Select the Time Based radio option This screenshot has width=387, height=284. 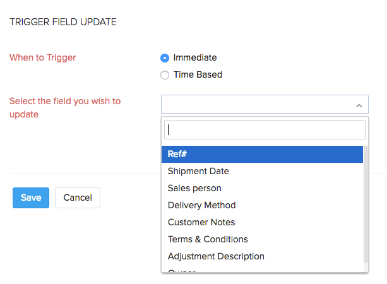point(165,74)
